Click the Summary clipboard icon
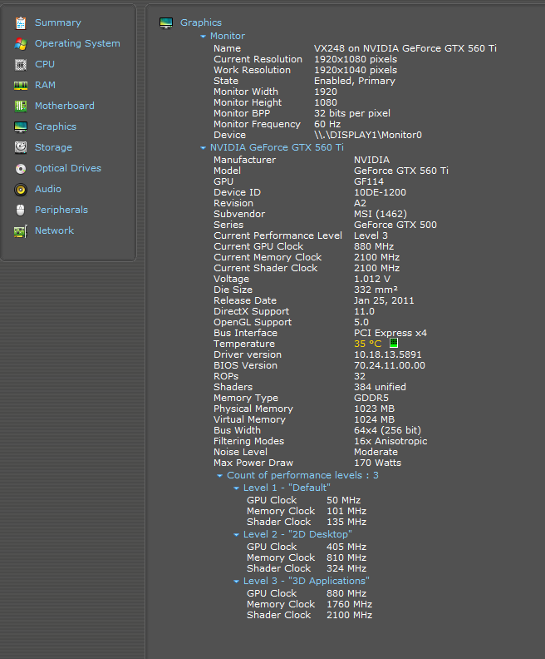The image size is (545, 659). pos(20,22)
